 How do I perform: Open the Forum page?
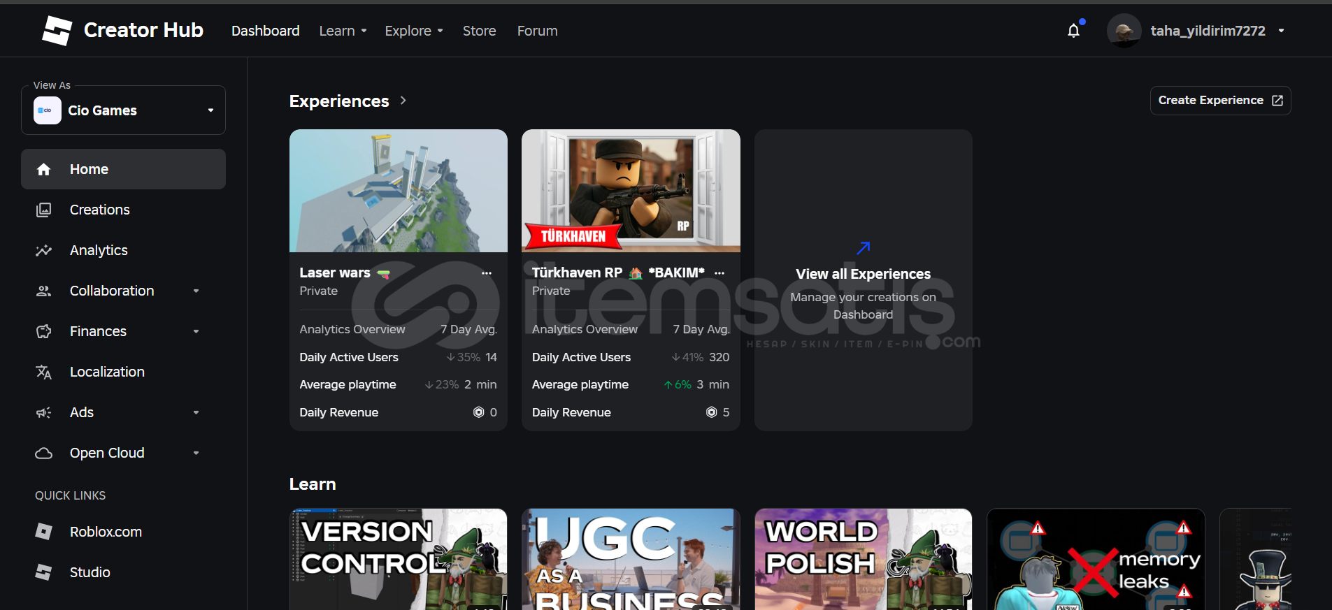[538, 31]
